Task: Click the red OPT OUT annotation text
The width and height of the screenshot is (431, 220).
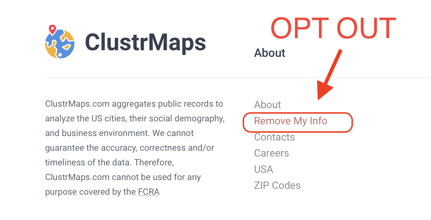Action: tap(333, 28)
